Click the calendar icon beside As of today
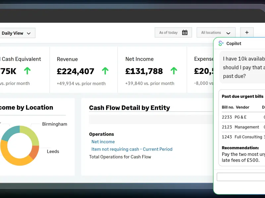This screenshot has width=265, height=198. [185, 33]
